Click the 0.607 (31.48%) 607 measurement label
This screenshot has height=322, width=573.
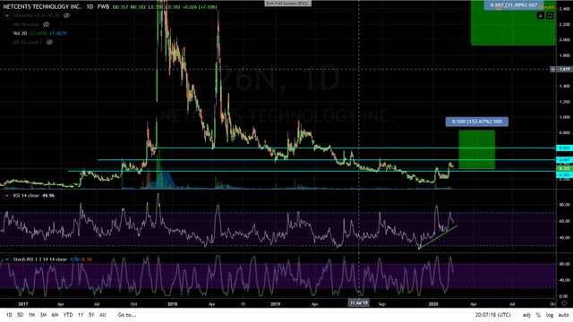click(513, 4)
